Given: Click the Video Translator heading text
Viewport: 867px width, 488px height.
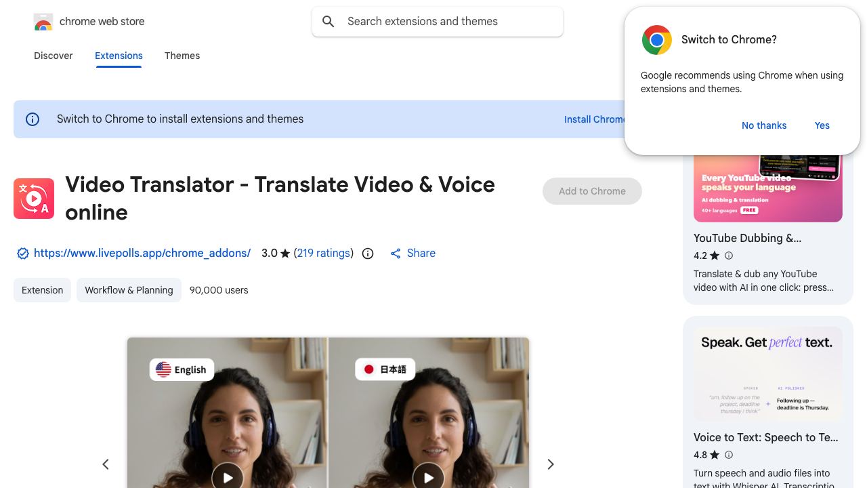Looking at the screenshot, I should [x=280, y=199].
